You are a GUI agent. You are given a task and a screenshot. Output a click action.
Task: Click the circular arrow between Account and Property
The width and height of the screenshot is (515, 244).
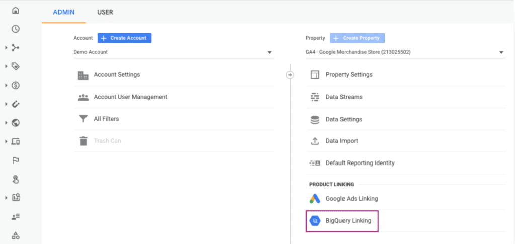[x=290, y=75]
